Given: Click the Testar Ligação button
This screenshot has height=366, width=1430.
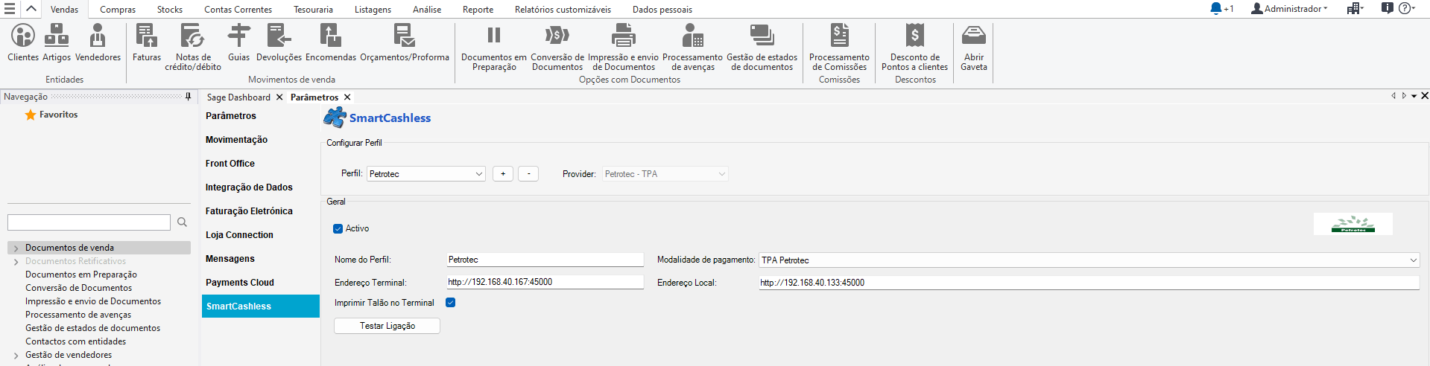Looking at the screenshot, I should pos(387,326).
